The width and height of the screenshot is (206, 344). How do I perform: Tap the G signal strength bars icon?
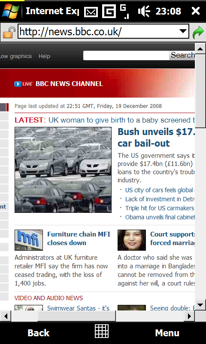pyautogui.click(x=124, y=12)
